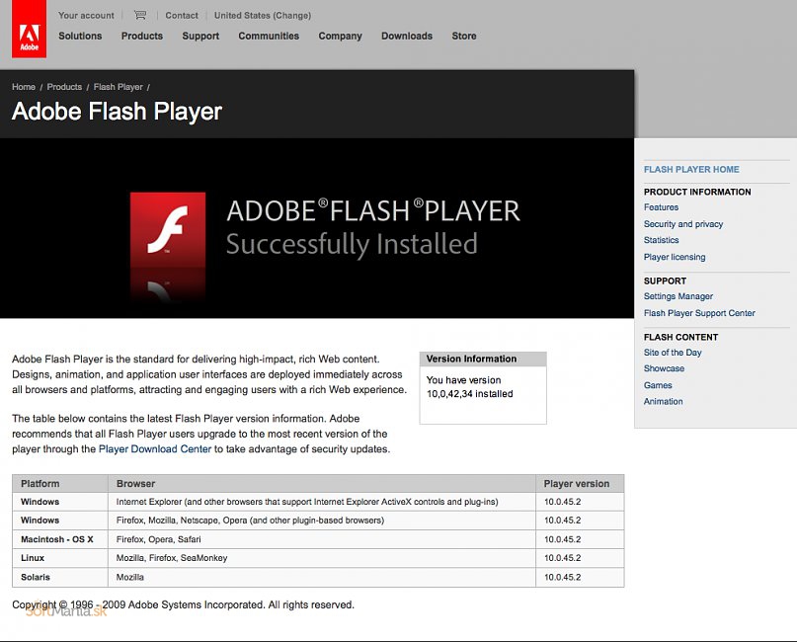Click the Player version column header

pyautogui.click(x=580, y=483)
